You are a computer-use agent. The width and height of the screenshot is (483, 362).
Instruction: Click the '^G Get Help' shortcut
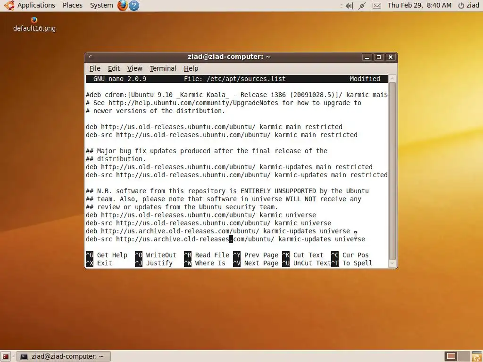(107, 255)
